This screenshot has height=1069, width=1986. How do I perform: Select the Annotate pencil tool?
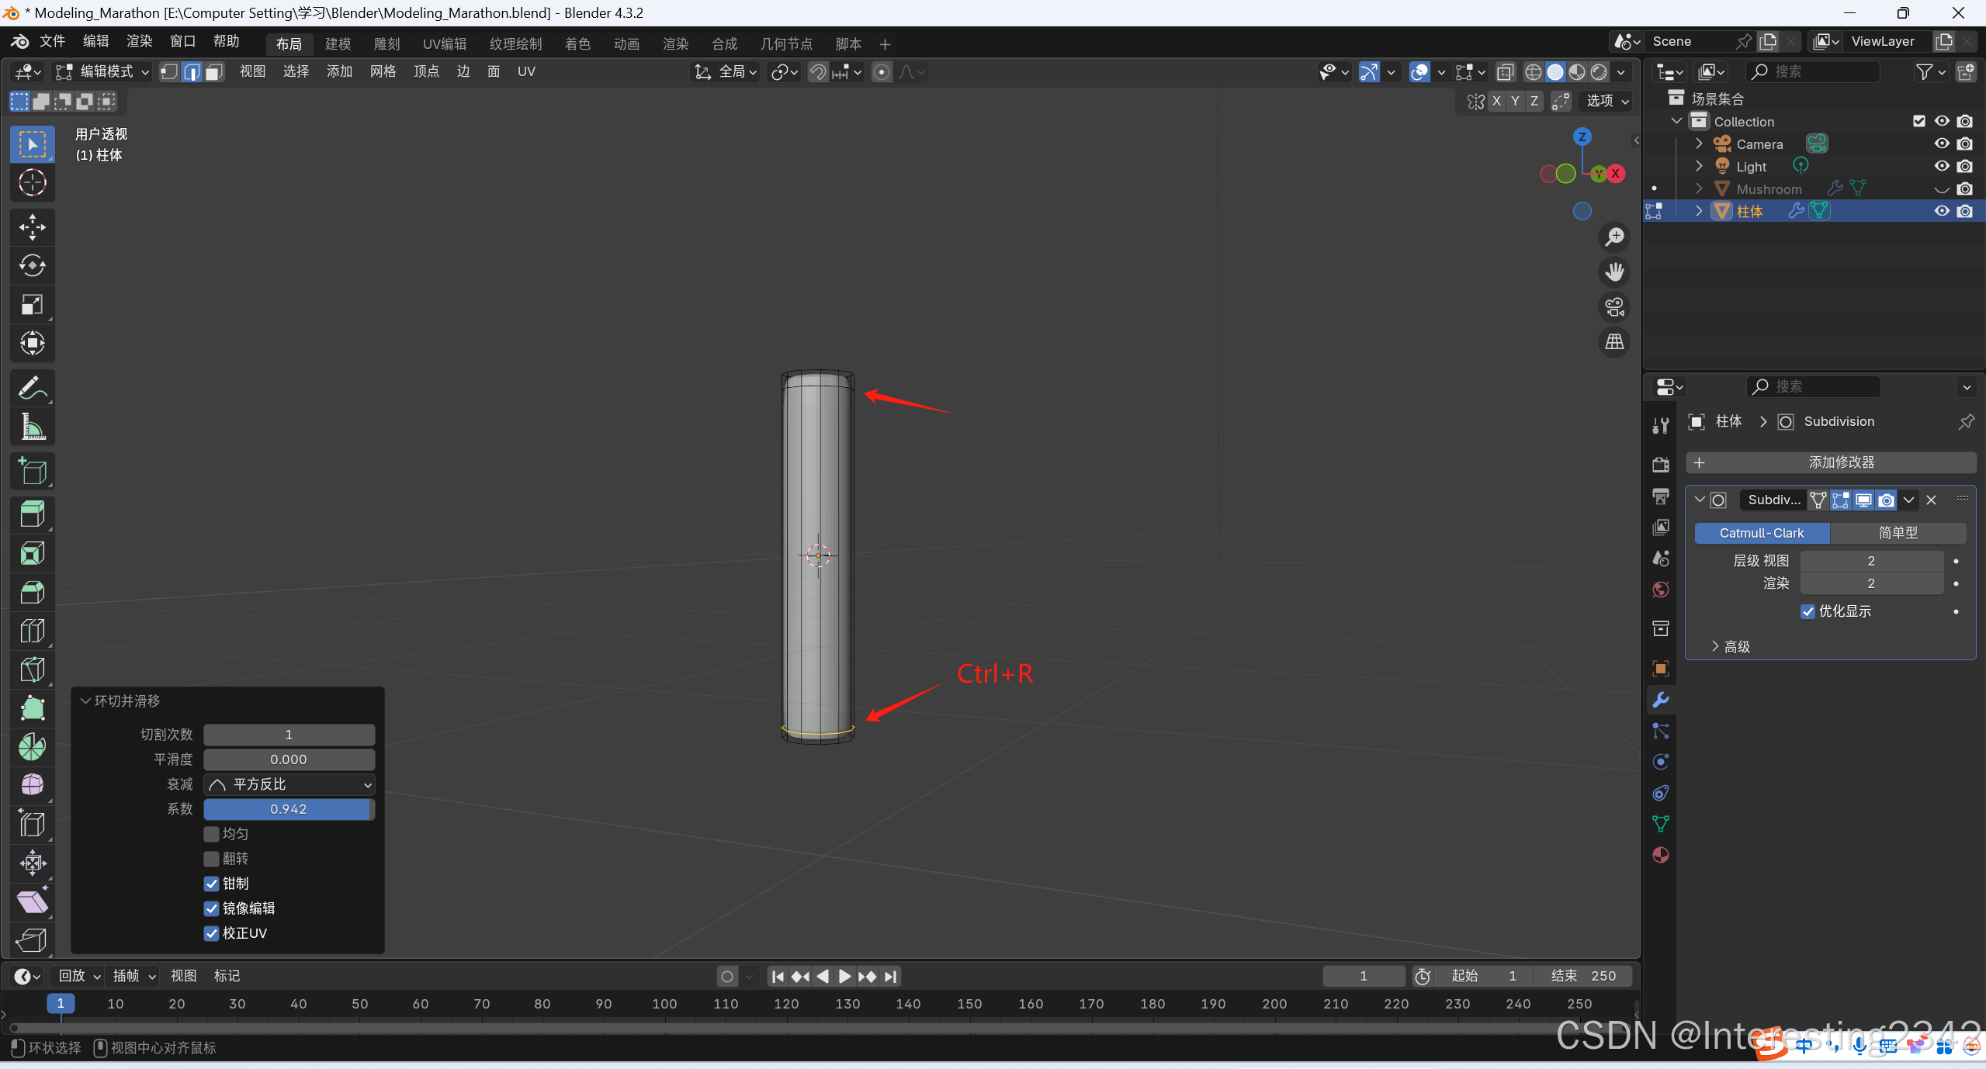click(x=32, y=388)
